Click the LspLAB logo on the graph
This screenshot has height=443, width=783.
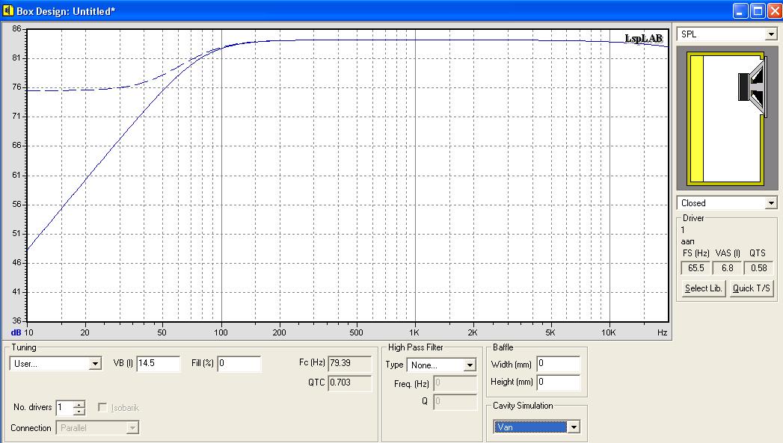(643, 38)
